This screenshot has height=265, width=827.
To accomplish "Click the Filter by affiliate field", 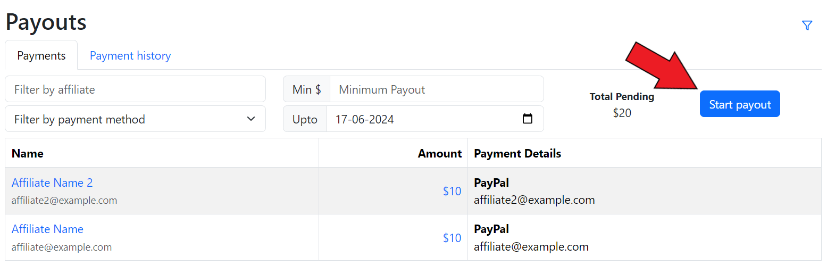I will click(x=135, y=89).
